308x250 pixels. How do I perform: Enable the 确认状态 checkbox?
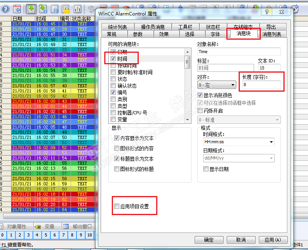[113, 86]
